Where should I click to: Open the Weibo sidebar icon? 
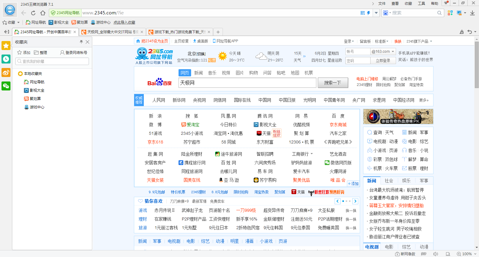tap(6, 72)
